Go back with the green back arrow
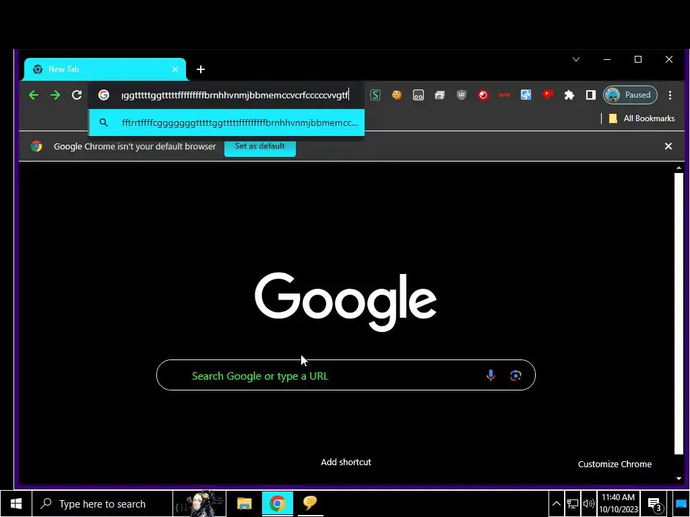 pyautogui.click(x=34, y=95)
